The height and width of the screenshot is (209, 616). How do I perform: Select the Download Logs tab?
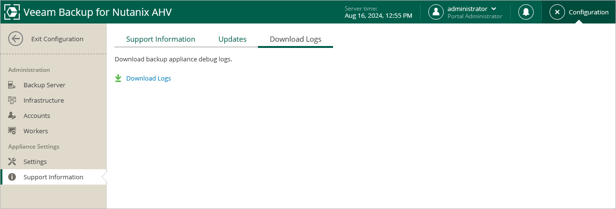(x=295, y=39)
